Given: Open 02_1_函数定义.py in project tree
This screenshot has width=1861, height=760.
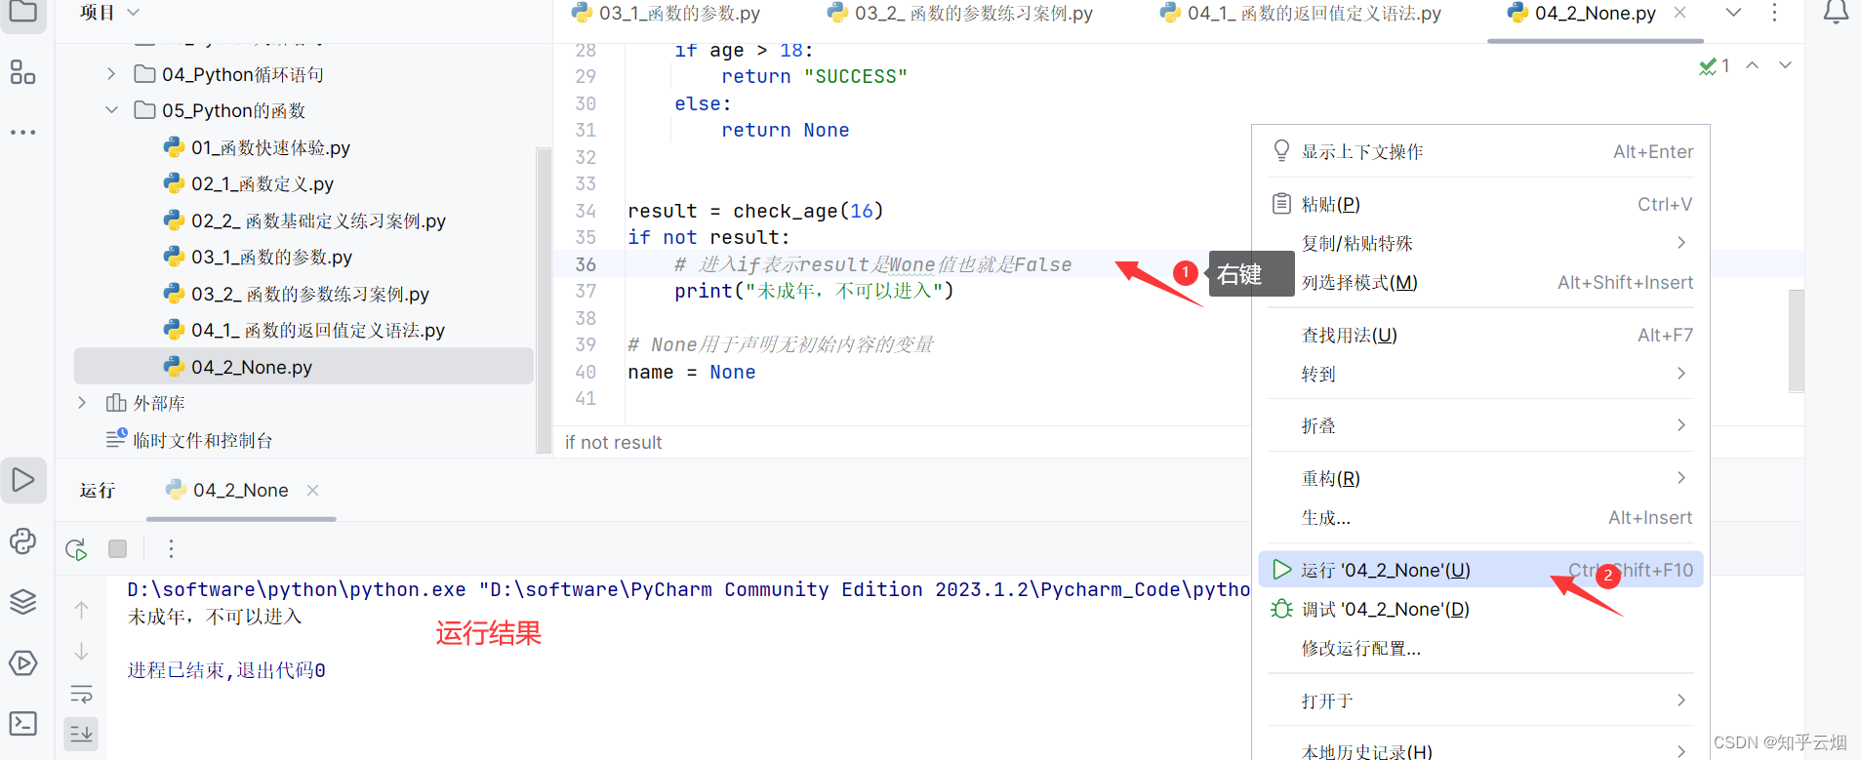Looking at the screenshot, I should [x=263, y=183].
